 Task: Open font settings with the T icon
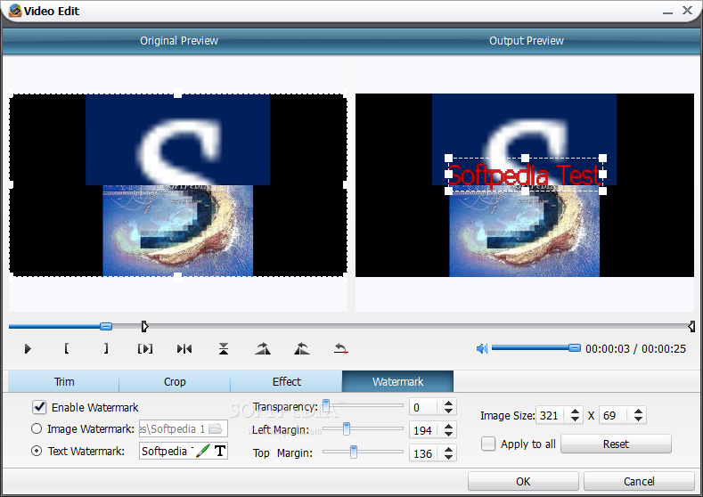220,451
